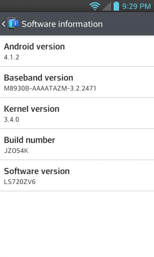Tap the back arrow chevron
Viewport: 154px width, 257px height.
pyautogui.click(x=4, y=24)
